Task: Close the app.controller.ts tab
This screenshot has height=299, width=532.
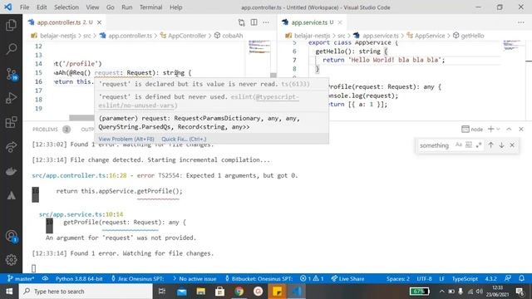Action: point(100,22)
